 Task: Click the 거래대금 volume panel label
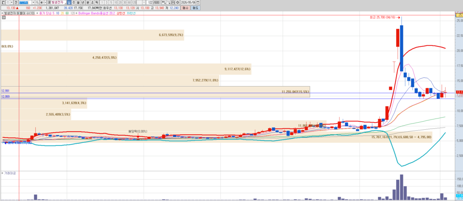(10, 173)
